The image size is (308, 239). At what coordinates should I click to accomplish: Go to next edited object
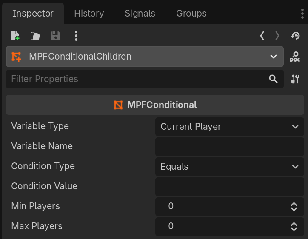277,36
